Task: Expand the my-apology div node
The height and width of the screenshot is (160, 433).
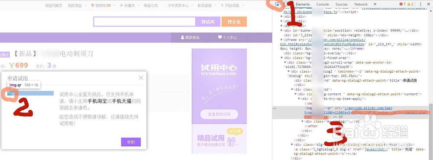Action: tap(302, 122)
